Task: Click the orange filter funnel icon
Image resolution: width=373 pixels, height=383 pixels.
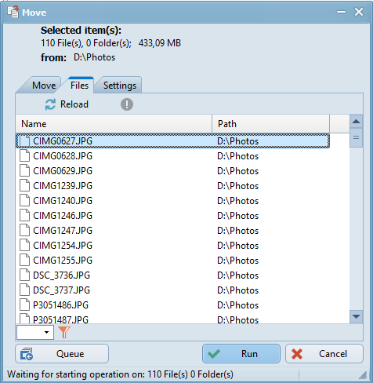Action: point(64,332)
